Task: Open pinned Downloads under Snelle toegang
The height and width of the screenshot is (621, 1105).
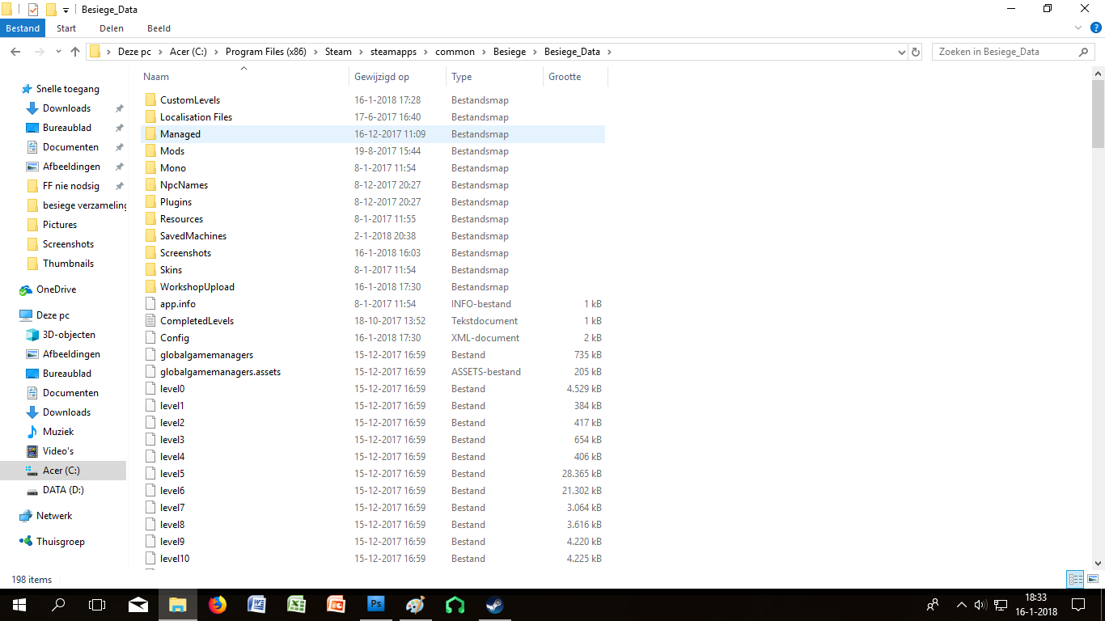Action: [x=66, y=108]
